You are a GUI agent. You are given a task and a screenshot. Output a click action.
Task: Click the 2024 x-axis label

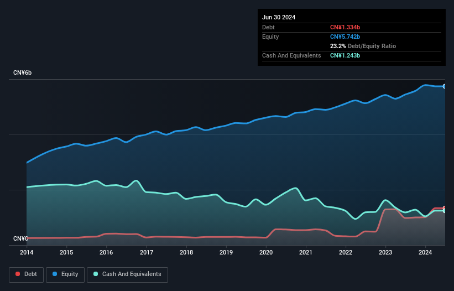[425, 252]
